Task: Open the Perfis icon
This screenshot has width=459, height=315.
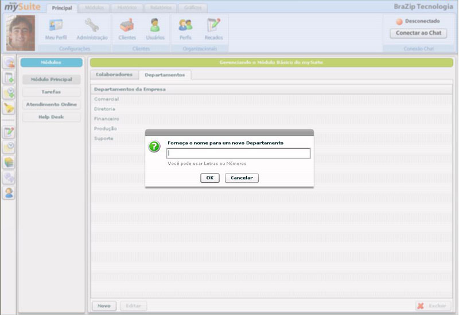Action: pos(185,26)
